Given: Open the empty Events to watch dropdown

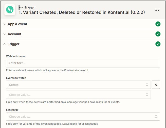Looking at the screenshot, I should (x=76, y=95).
